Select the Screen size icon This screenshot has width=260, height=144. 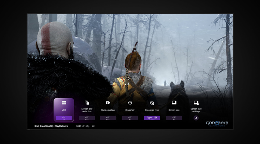click(174, 103)
